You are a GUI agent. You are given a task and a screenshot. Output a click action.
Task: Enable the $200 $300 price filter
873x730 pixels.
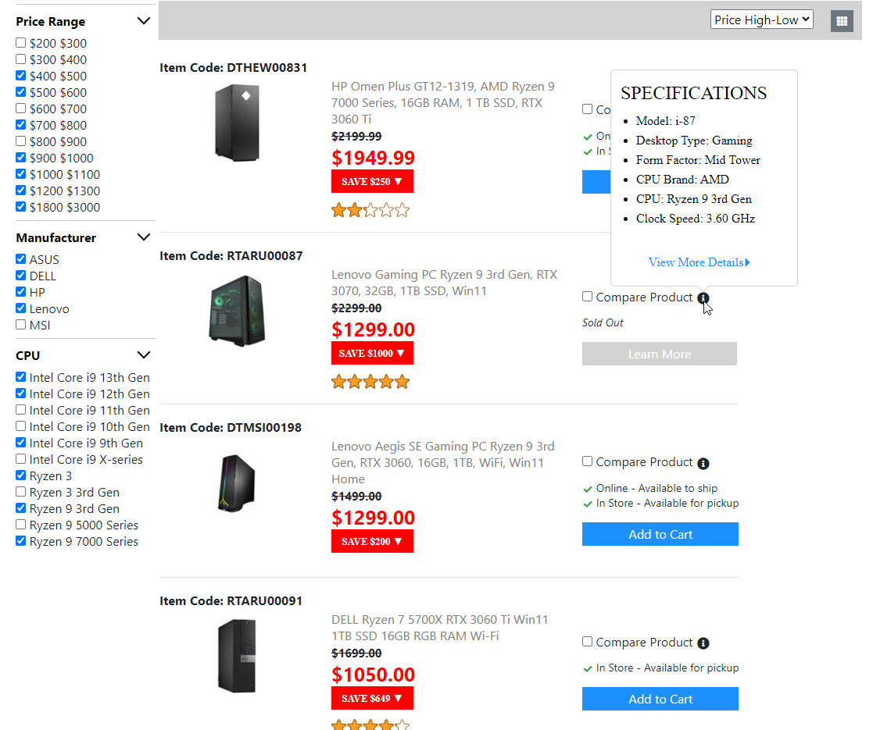click(21, 43)
